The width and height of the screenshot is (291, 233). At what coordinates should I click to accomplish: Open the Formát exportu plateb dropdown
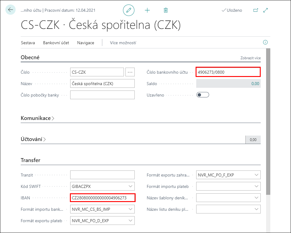(x=130, y=221)
